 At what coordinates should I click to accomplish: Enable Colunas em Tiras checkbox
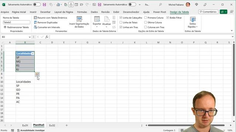coord(145,27)
